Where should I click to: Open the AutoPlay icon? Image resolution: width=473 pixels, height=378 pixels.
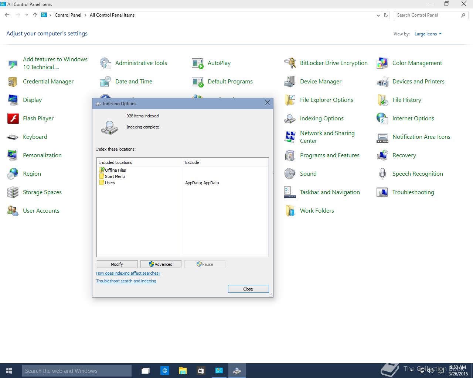198,63
